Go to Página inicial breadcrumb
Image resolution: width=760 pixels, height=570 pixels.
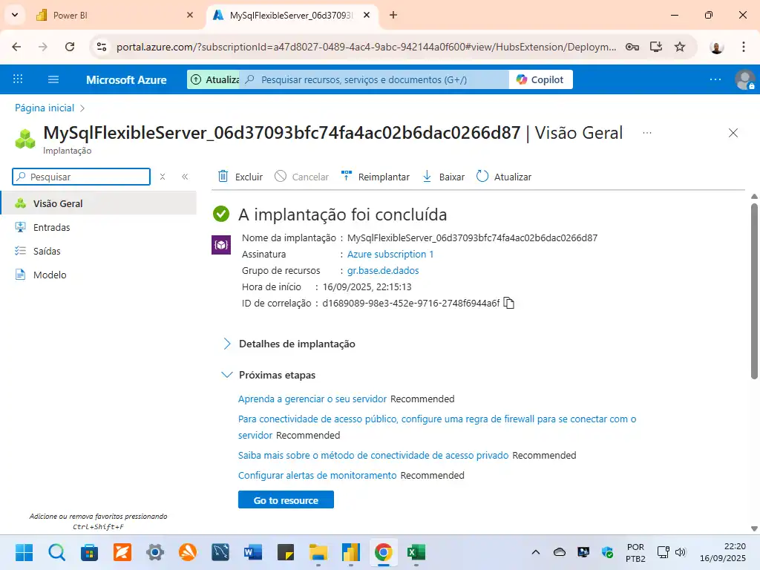coord(45,108)
